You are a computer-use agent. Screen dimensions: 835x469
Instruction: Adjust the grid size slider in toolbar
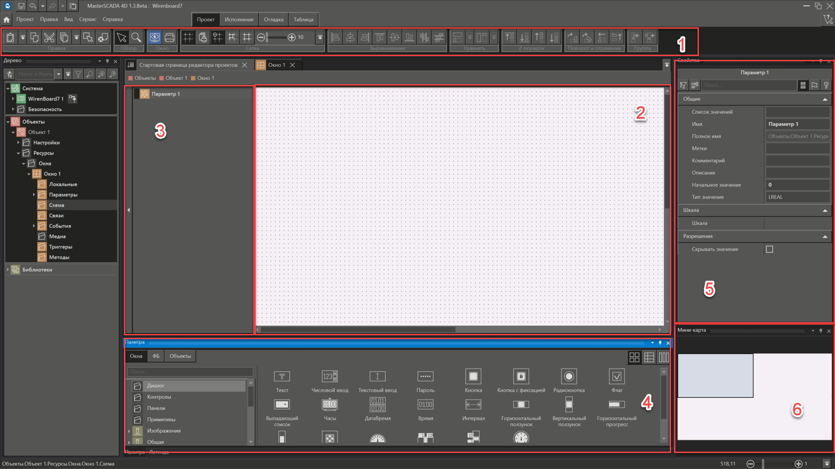(276, 37)
